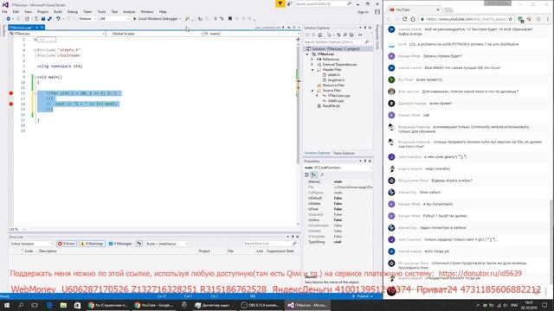The width and height of the screenshot is (554, 311).
Task: Click the taskbar search magnifier icon
Action: click(21, 305)
